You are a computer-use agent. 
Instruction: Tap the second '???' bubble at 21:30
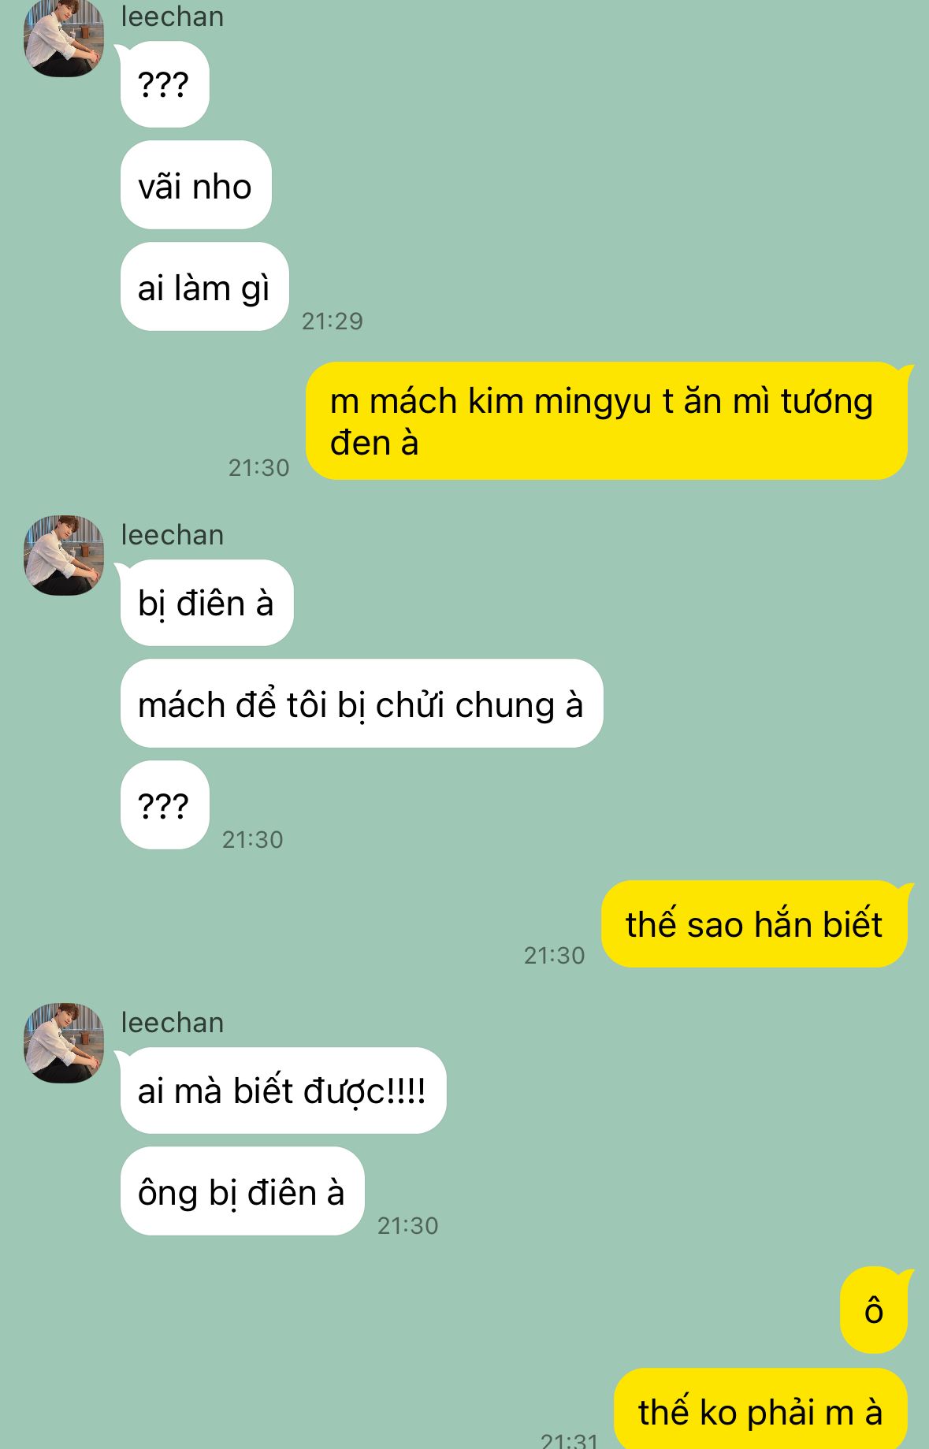pos(164,805)
